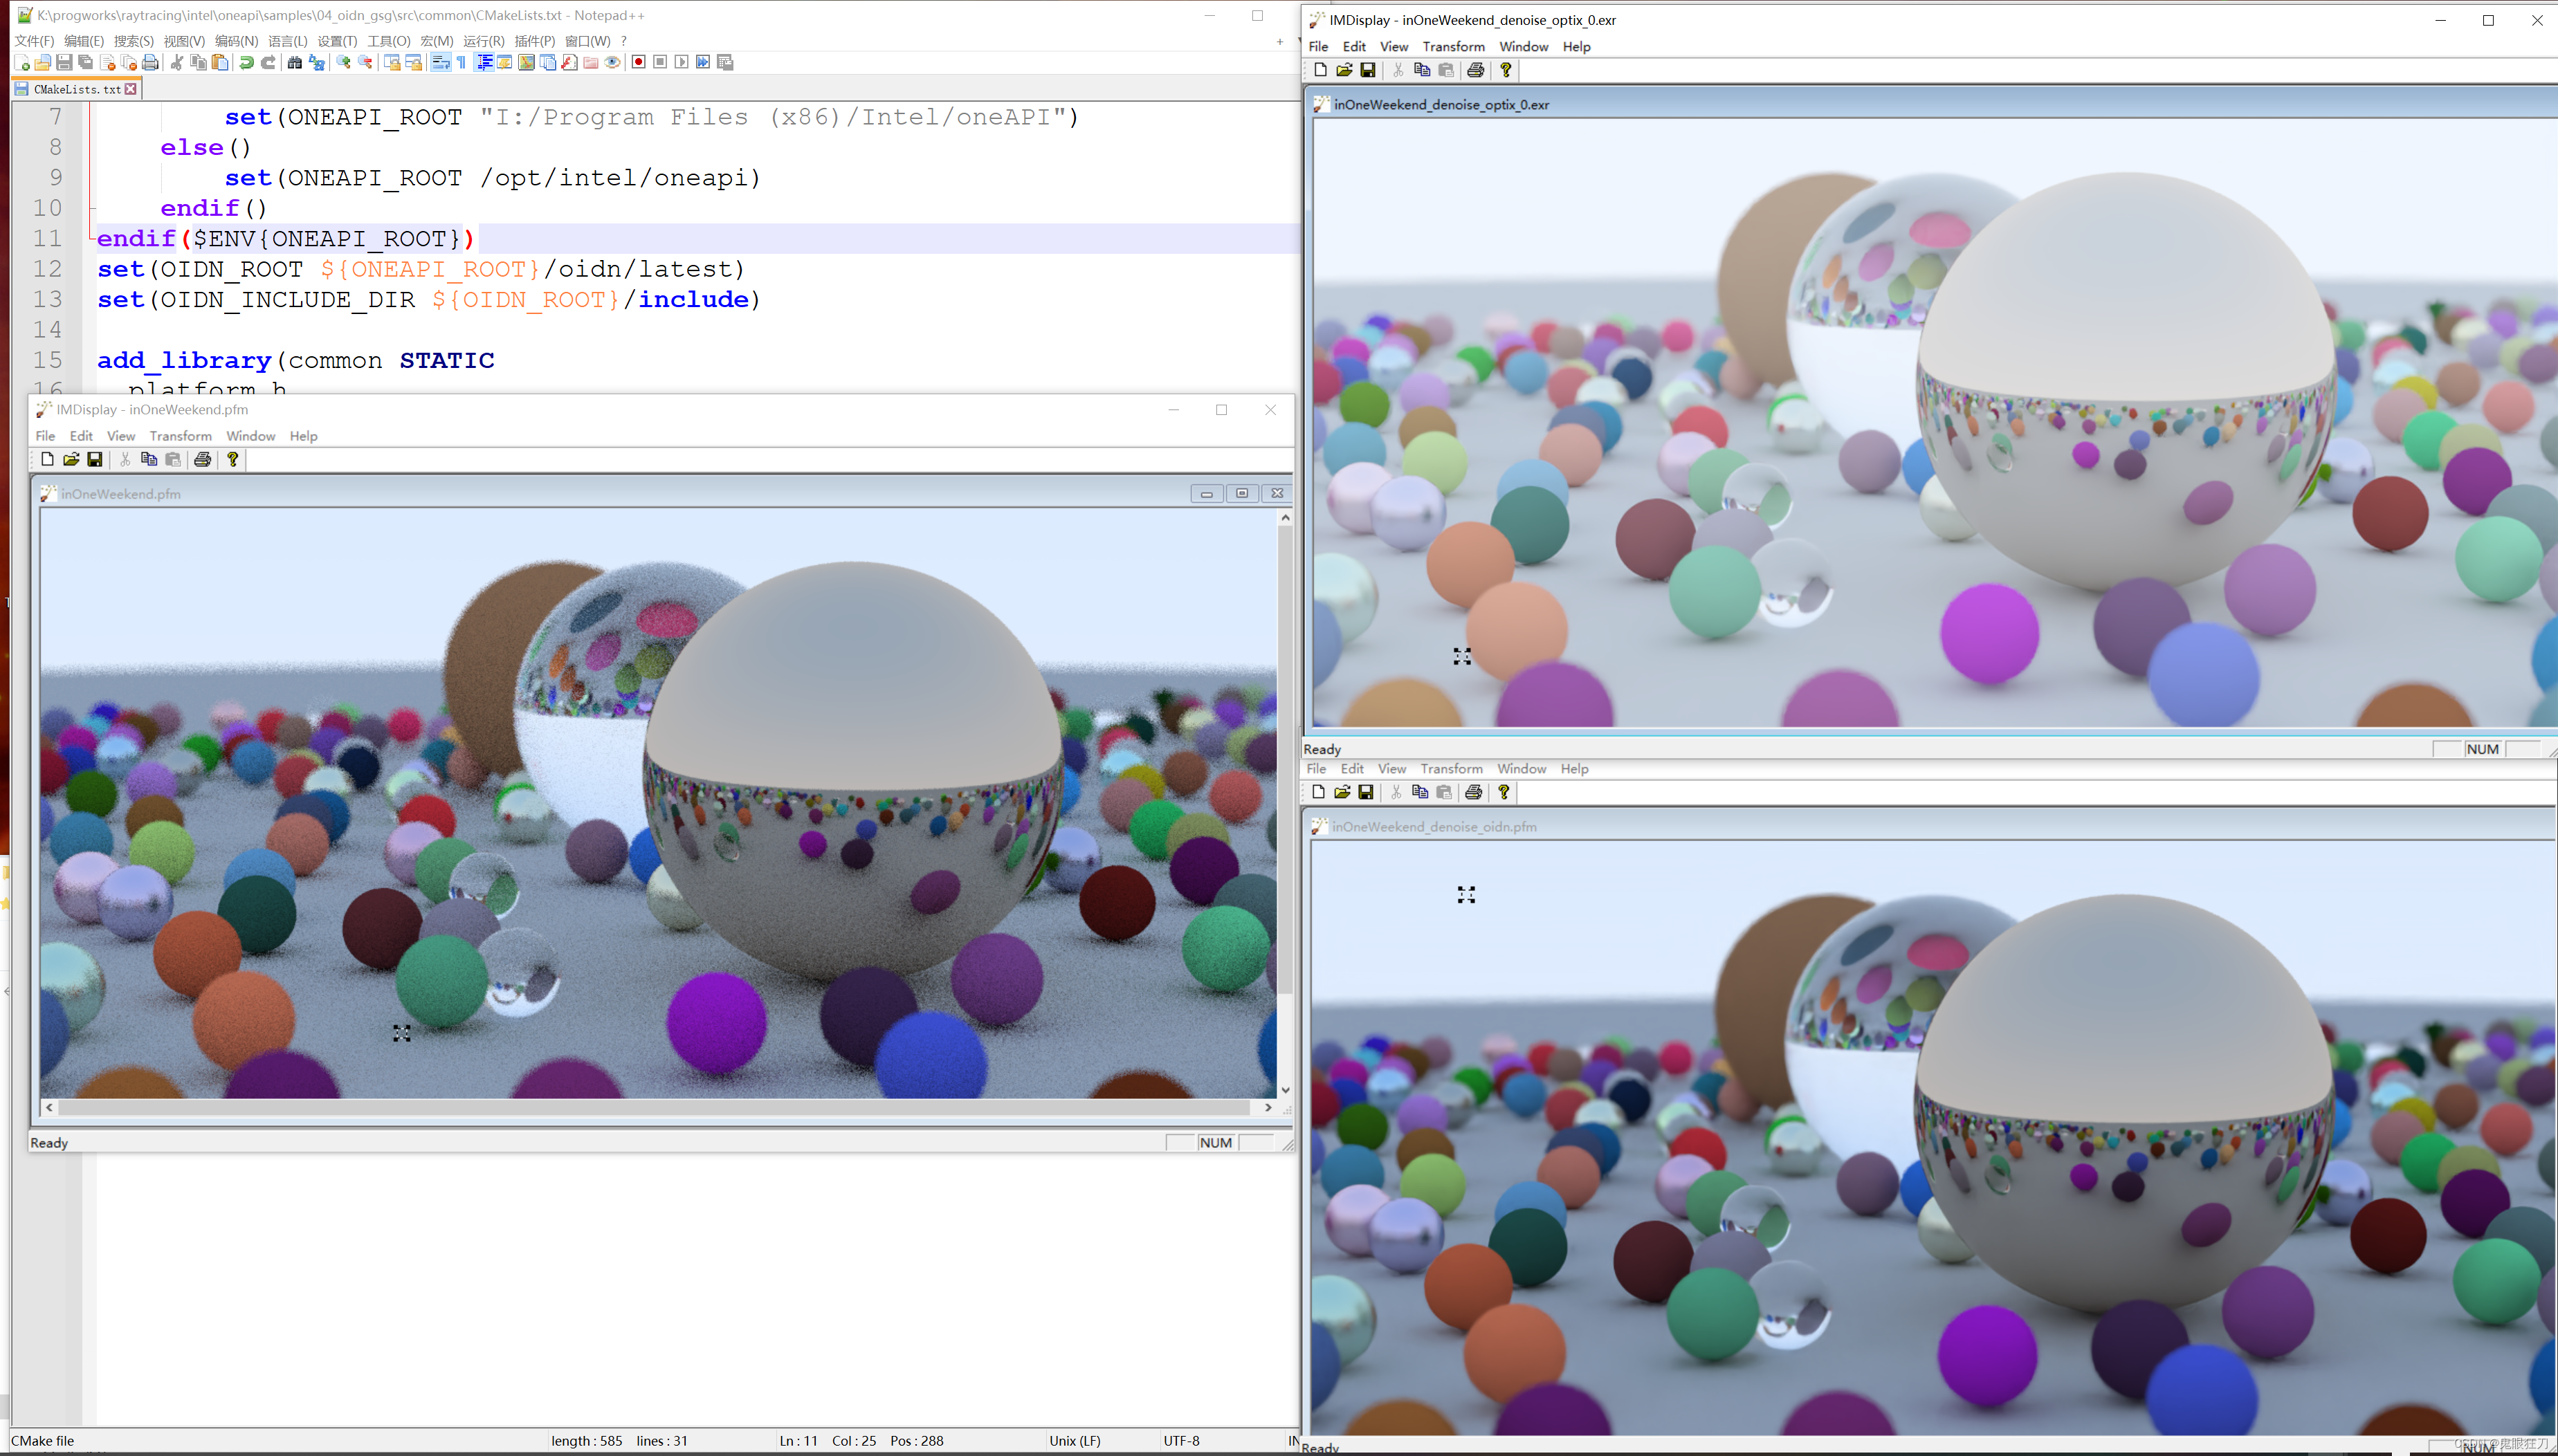Click Help question icon in oidn IMDisplay toolbar
Viewport: 2558px width, 1456px height.
pos(1503,792)
